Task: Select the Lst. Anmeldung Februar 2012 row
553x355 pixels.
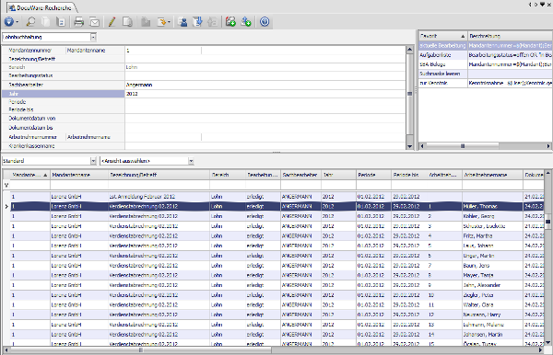Action: [276, 197]
